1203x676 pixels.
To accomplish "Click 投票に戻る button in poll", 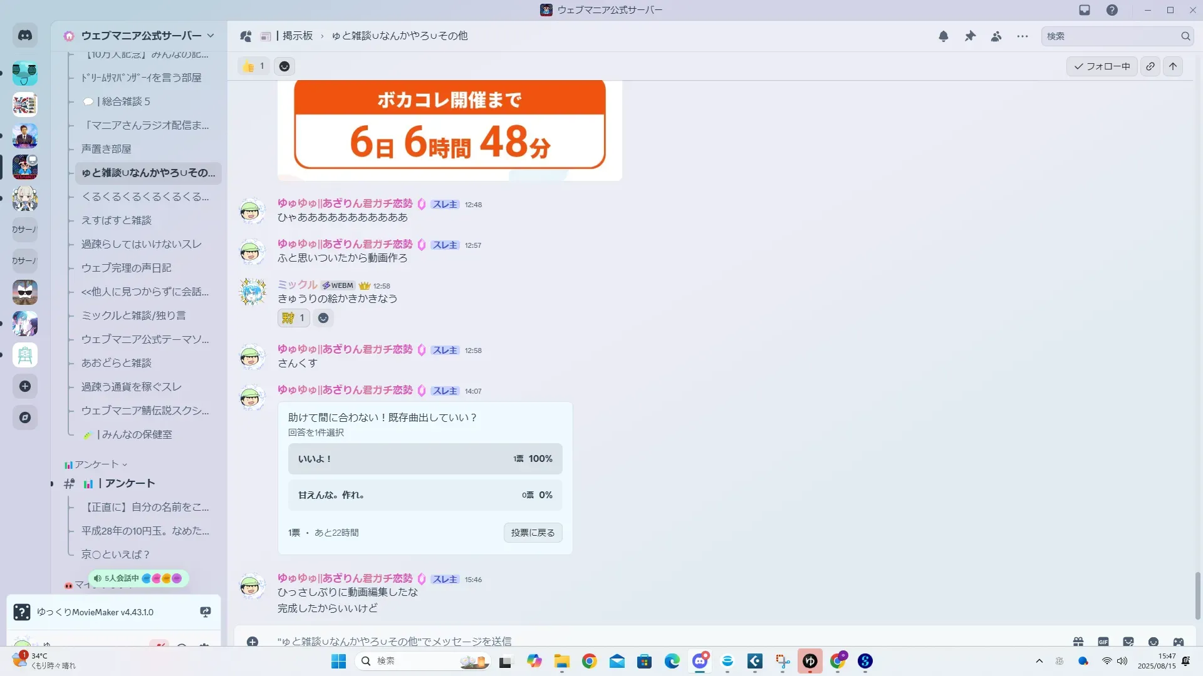I will 533,533.
